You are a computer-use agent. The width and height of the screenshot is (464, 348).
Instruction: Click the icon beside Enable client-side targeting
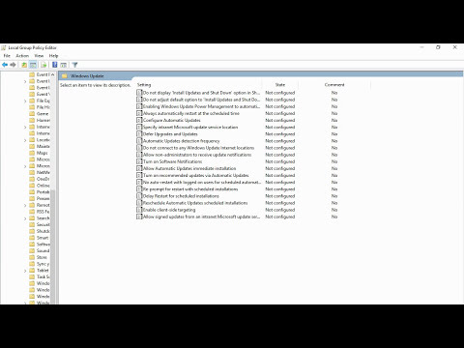[139, 210]
